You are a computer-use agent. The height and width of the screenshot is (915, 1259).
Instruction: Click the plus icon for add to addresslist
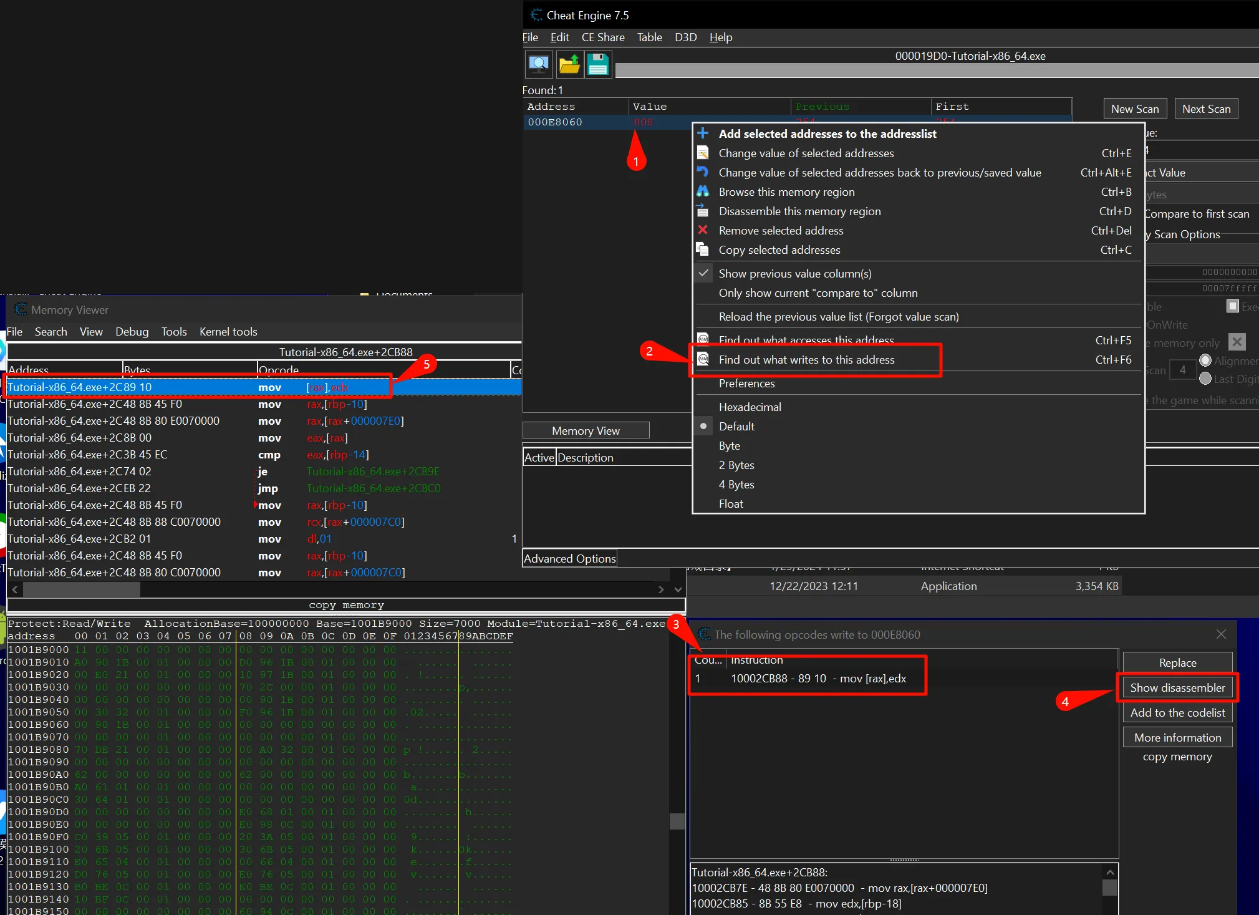click(703, 133)
